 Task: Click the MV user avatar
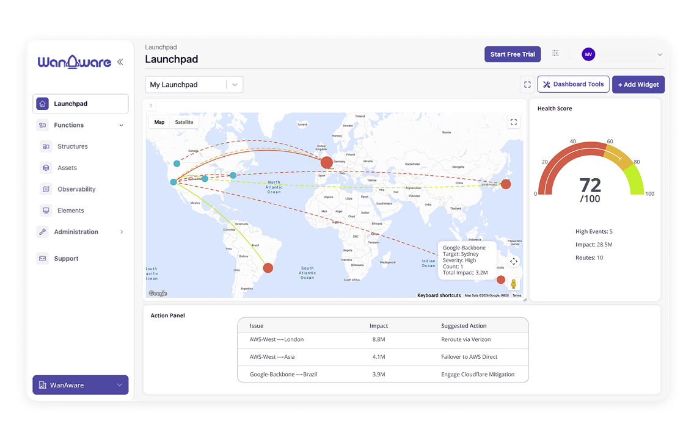588,54
